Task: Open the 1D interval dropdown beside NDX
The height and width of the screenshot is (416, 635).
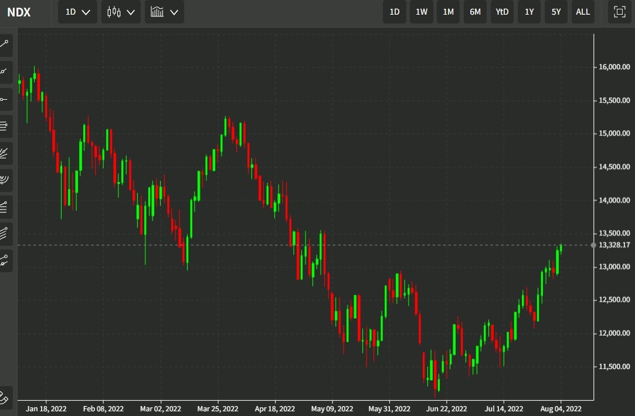Action: pyautogui.click(x=77, y=12)
